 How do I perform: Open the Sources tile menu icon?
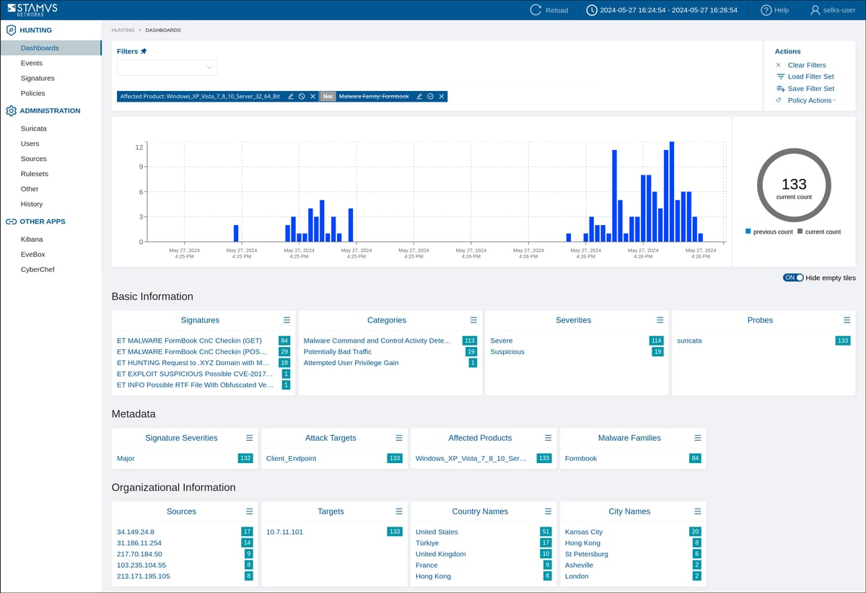coord(249,511)
